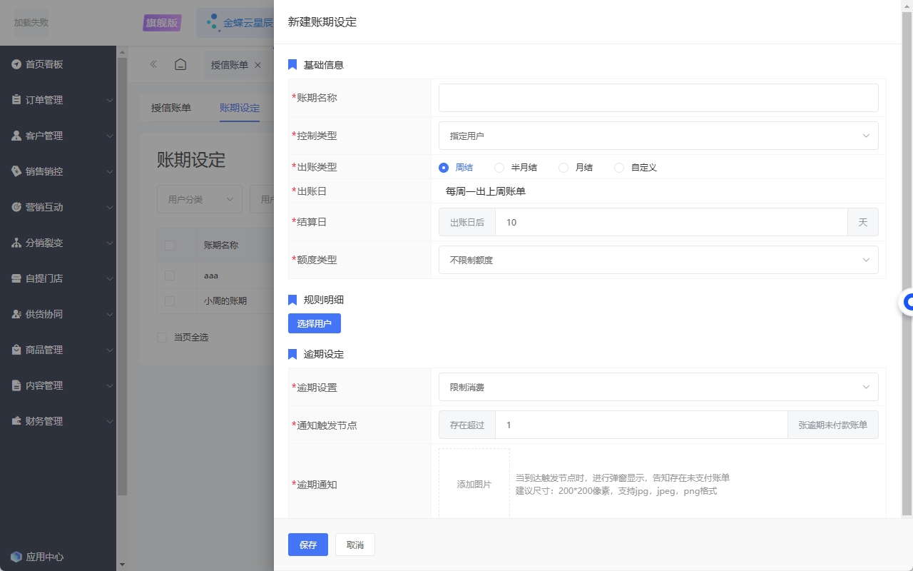This screenshot has width=913, height=571.
Task: Expand 订单管理 menu chevron
Action: point(110,100)
